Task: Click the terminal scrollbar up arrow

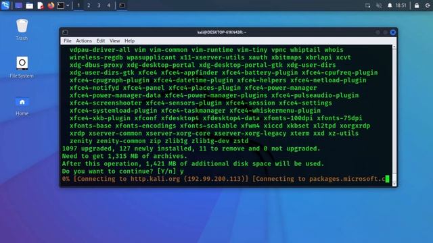Action: (x=394, y=47)
